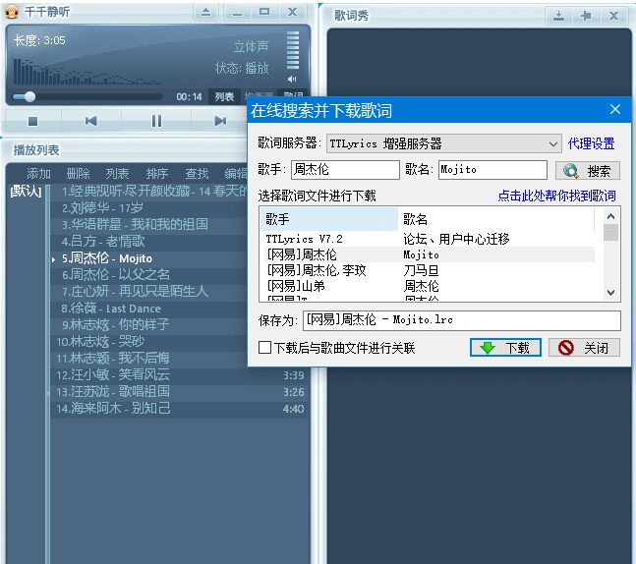Select the TTLyrics V7.2 result row

pyautogui.click(x=428, y=239)
